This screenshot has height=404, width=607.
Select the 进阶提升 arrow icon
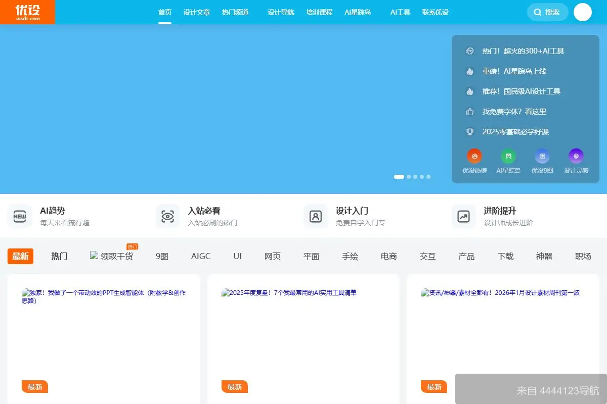pyautogui.click(x=463, y=215)
